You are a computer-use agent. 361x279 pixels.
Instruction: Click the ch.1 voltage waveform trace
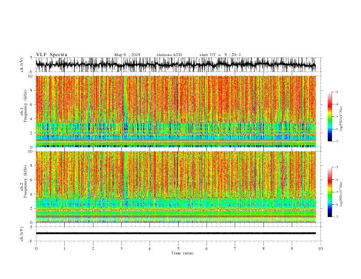175,65
